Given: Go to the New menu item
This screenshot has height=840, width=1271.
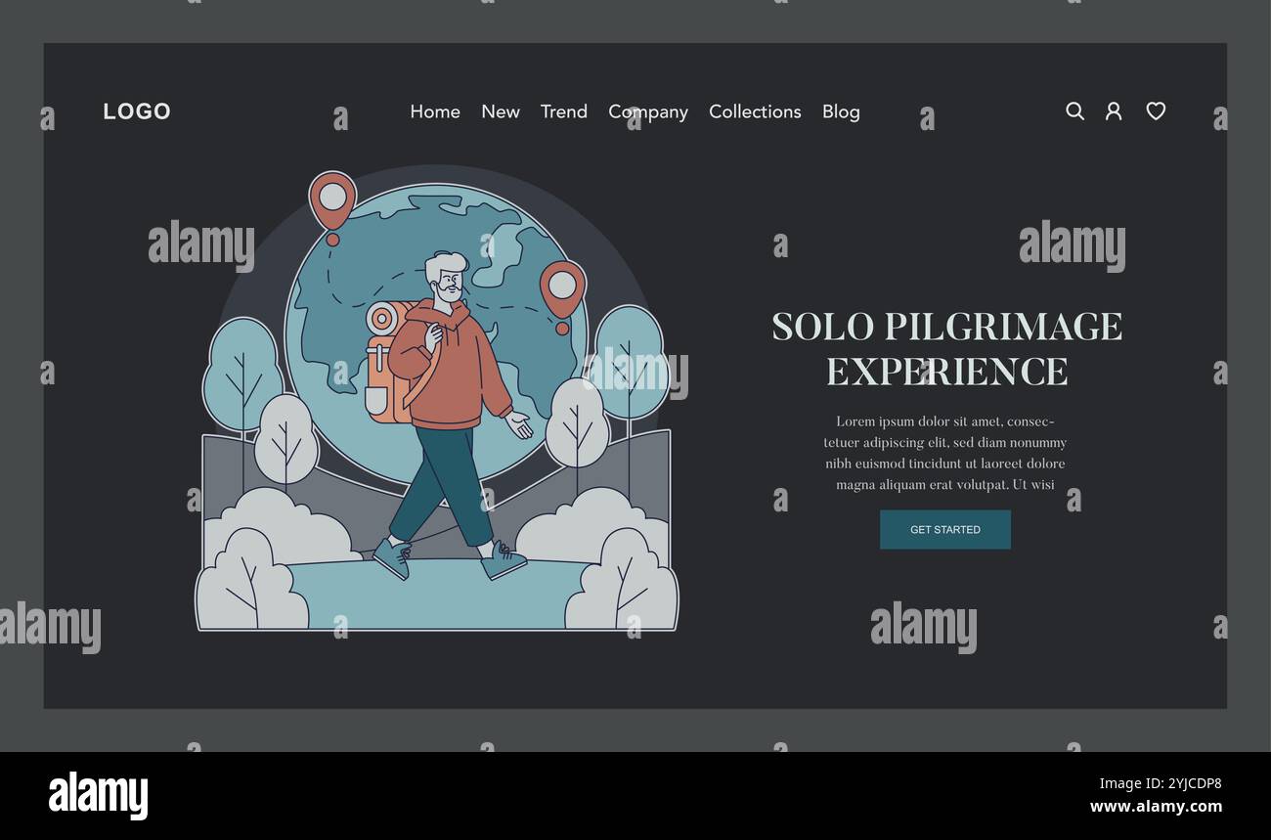Looking at the screenshot, I should 501,111.
